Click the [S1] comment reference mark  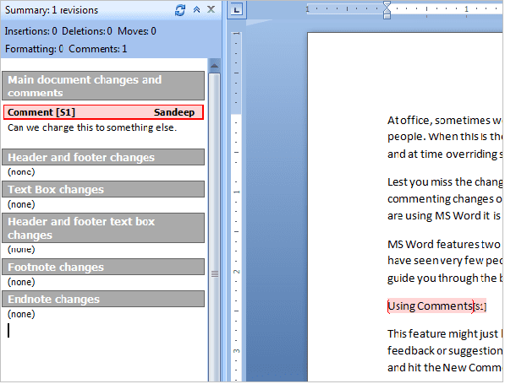point(480,306)
